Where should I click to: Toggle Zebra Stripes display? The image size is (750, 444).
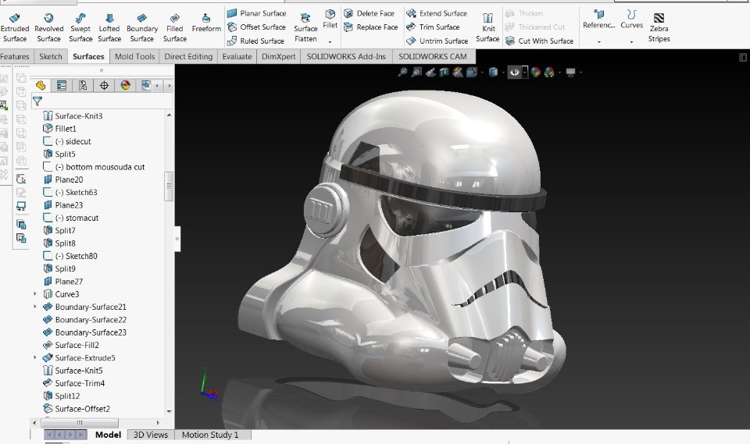pyautogui.click(x=659, y=27)
